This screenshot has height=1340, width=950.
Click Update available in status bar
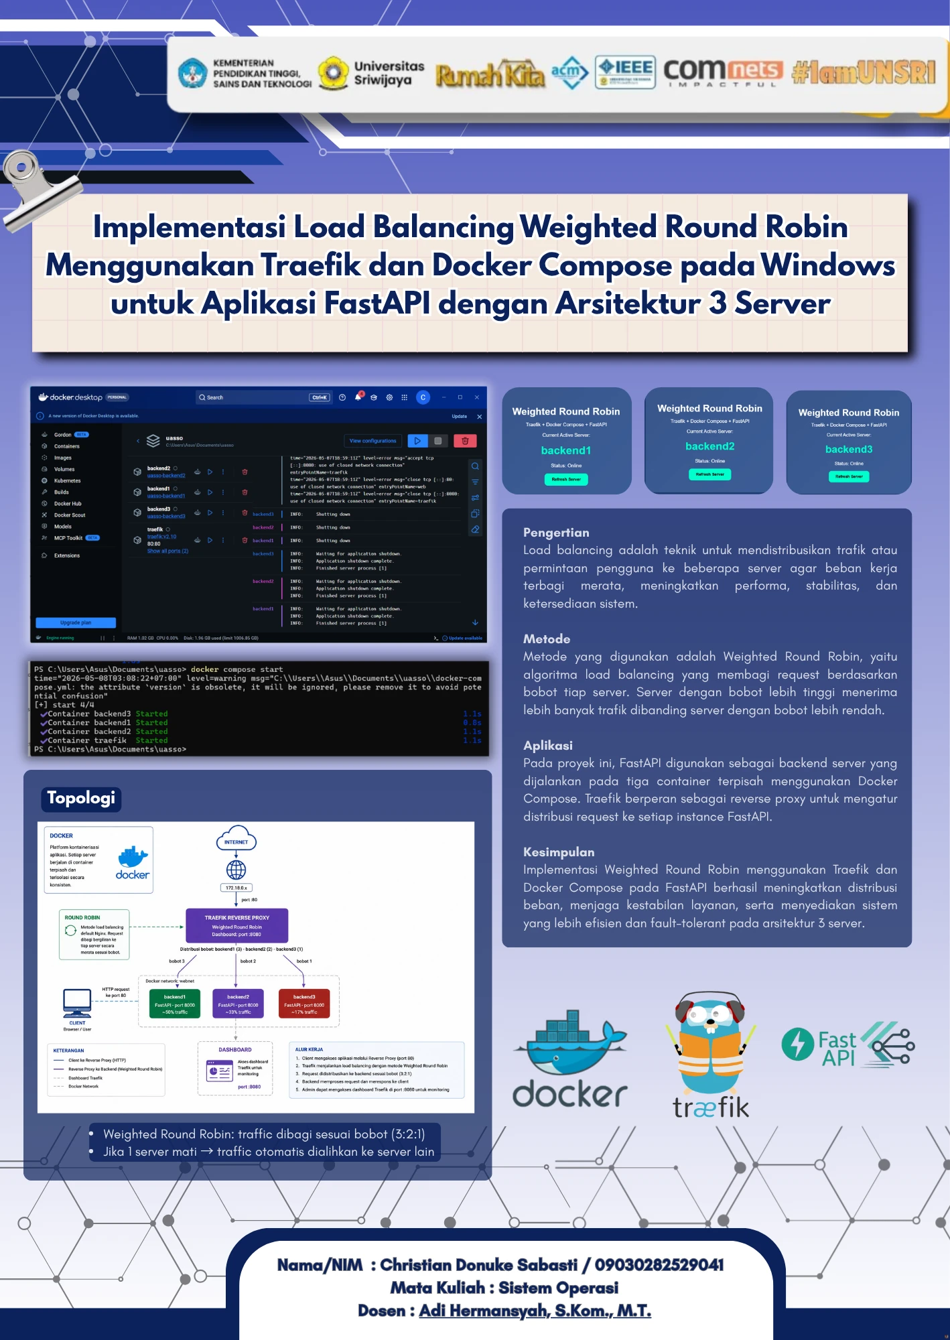pyautogui.click(x=462, y=638)
